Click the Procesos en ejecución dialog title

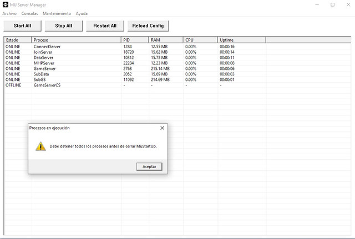click(x=49, y=128)
